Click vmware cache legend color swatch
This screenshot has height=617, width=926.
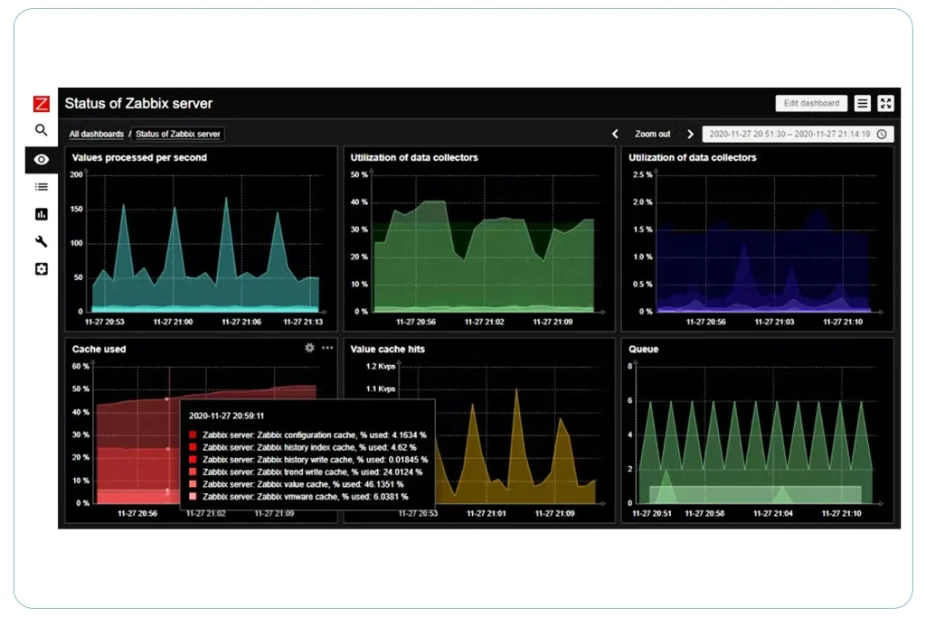tap(193, 497)
